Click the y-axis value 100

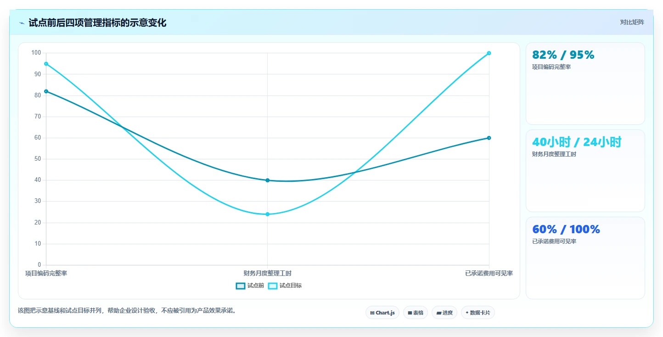36,53
